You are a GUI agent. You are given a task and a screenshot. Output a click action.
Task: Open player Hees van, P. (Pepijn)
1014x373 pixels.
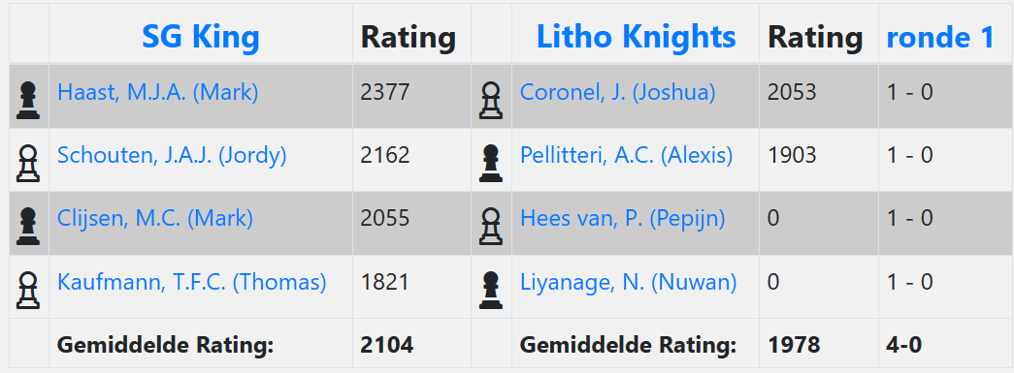coord(622,219)
